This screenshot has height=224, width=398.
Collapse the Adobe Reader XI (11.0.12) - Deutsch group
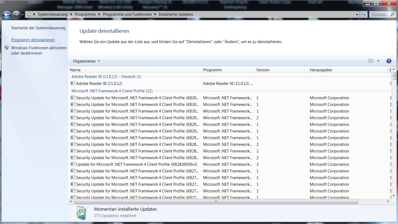[106, 77]
